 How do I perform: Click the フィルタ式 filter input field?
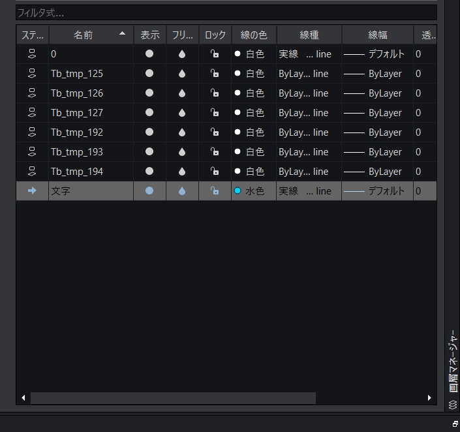point(226,12)
